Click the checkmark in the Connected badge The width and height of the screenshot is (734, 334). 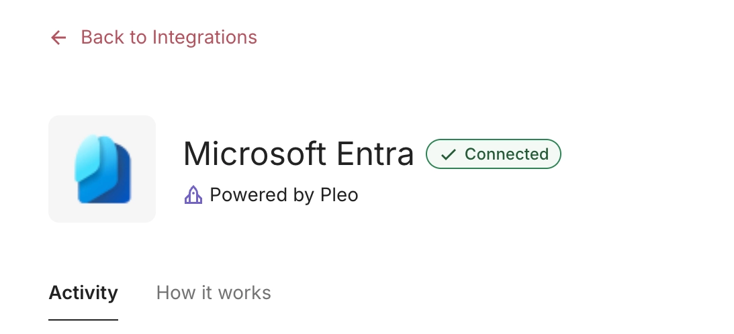coord(448,155)
